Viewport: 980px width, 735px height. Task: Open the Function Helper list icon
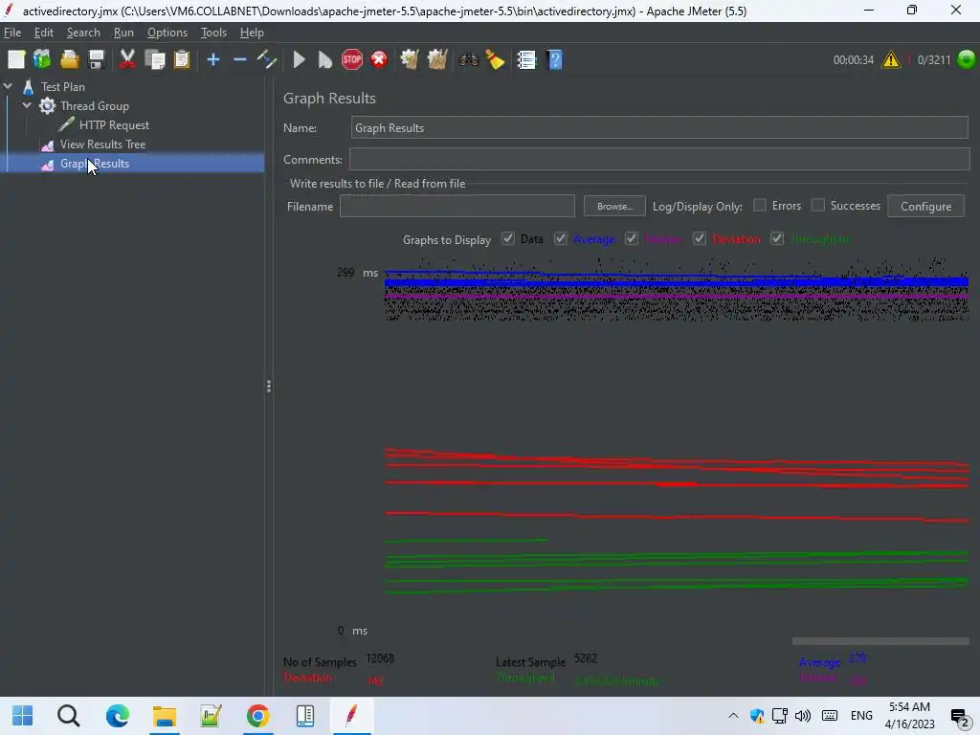tap(527, 60)
